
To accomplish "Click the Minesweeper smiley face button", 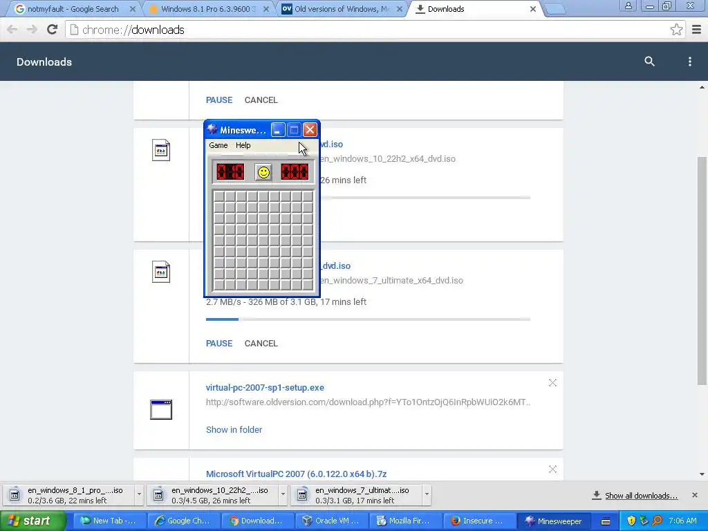I will coord(263,172).
